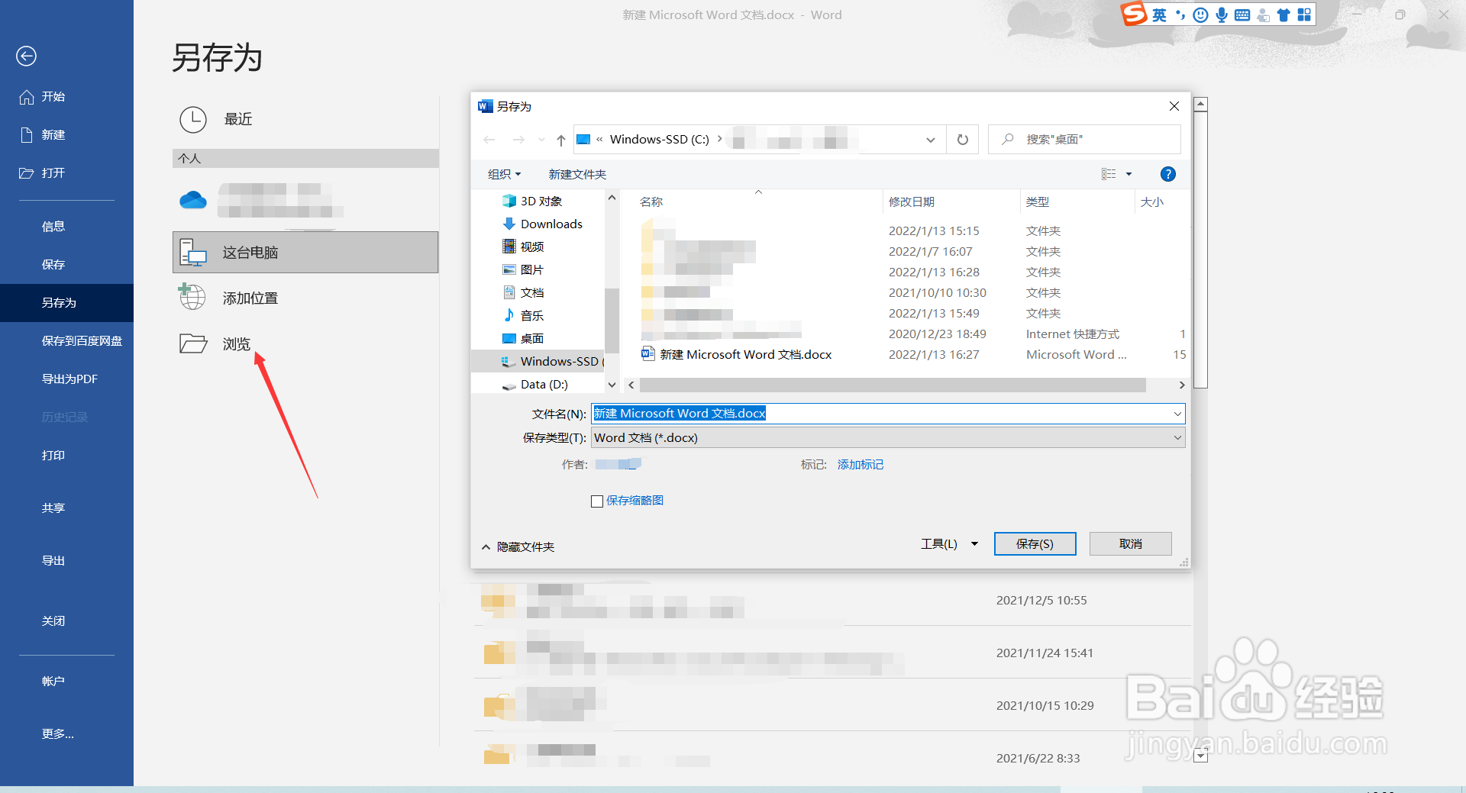Expand the address bar path dropdown
The width and height of the screenshot is (1466, 793).
point(931,140)
